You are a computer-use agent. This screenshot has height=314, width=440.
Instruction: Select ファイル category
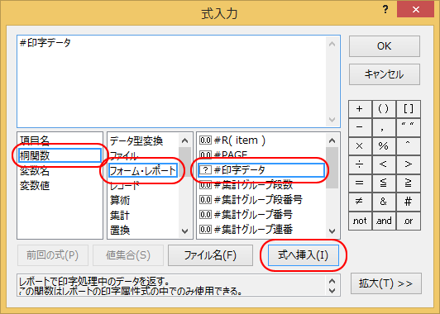(x=143, y=155)
